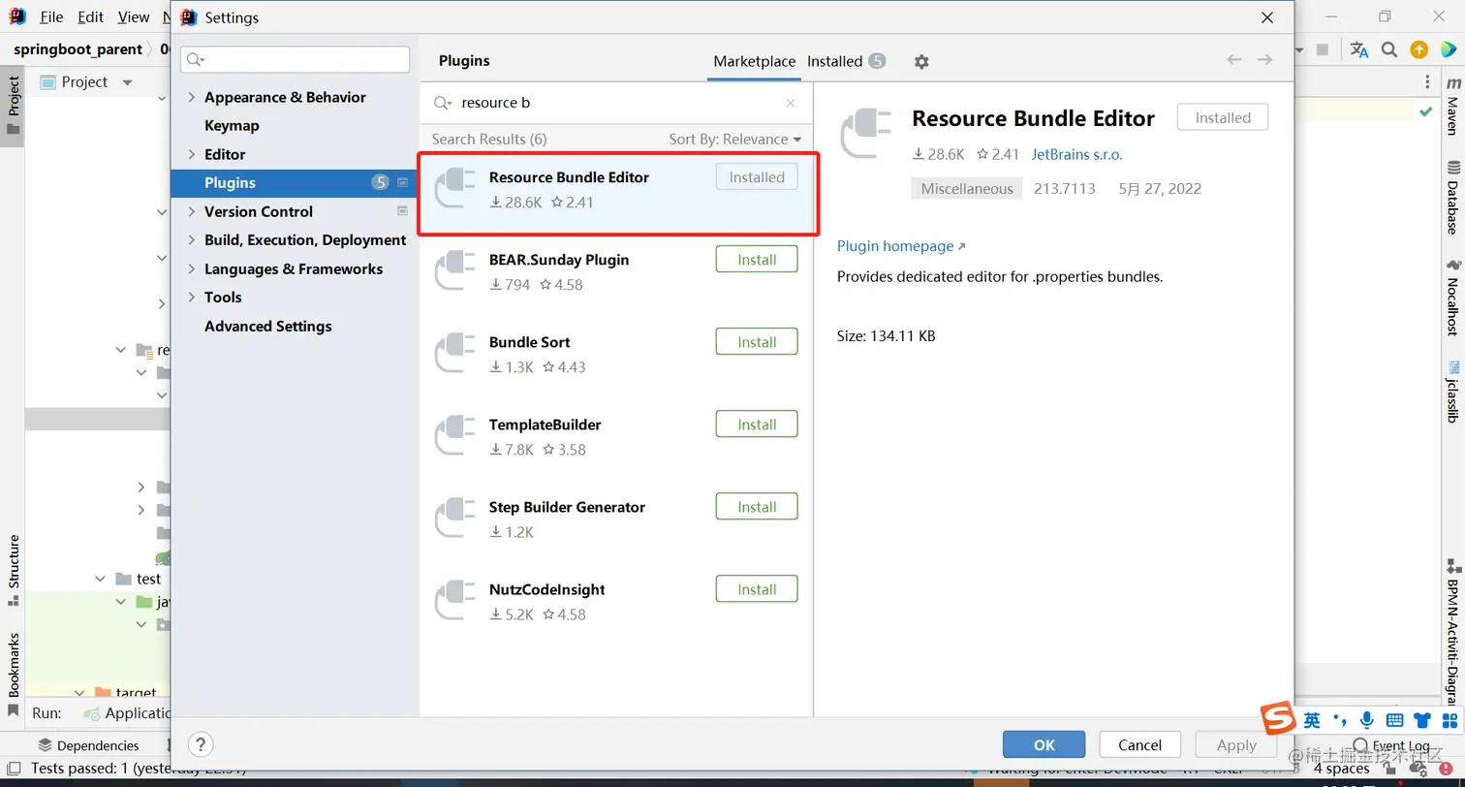The height and width of the screenshot is (787, 1465).
Task: Open the plugins gear settings menu
Action: click(x=921, y=61)
